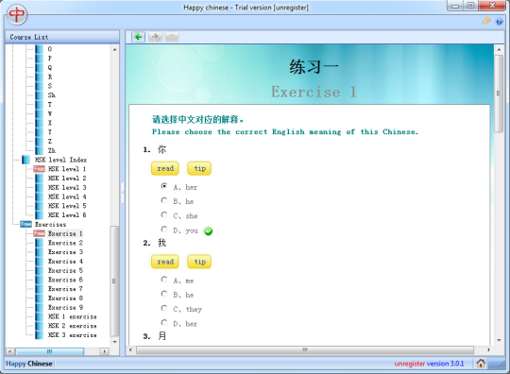Open Exercise 9 in course list

[65, 307]
